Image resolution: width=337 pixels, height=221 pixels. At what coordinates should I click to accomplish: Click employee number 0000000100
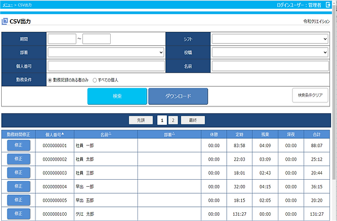55,214
